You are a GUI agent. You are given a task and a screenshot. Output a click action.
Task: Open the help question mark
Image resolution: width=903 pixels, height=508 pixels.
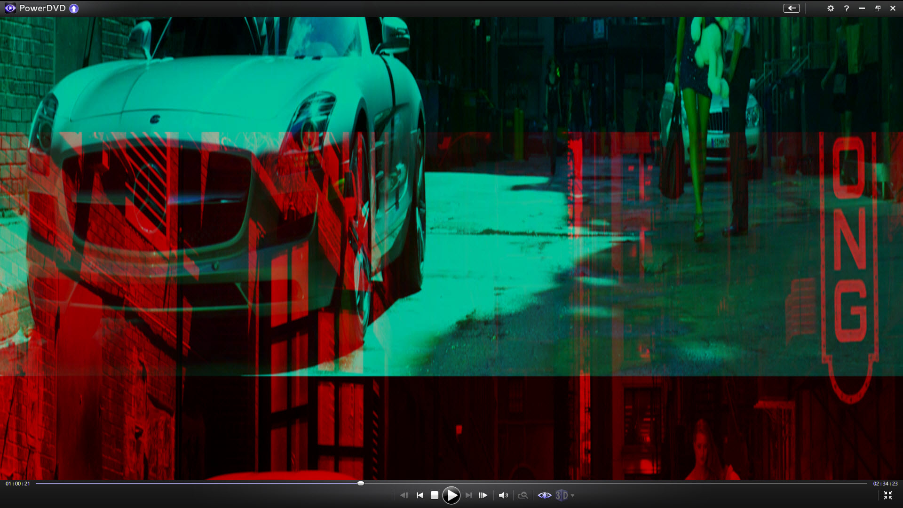pos(847,8)
